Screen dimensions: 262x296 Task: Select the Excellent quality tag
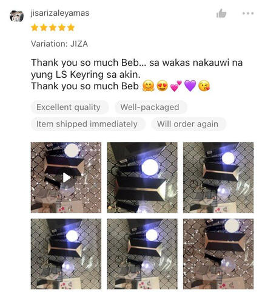pyautogui.click(x=69, y=107)
